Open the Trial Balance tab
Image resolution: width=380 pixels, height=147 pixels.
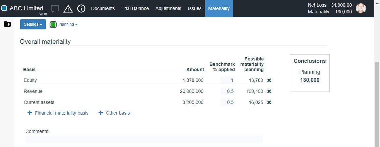[x=135, y=8]
